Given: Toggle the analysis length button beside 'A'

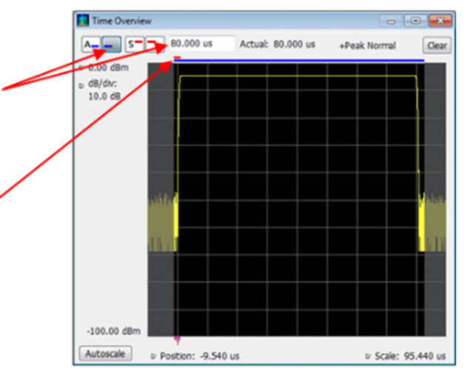Looking at the screenshot, I should click(110, 45).
